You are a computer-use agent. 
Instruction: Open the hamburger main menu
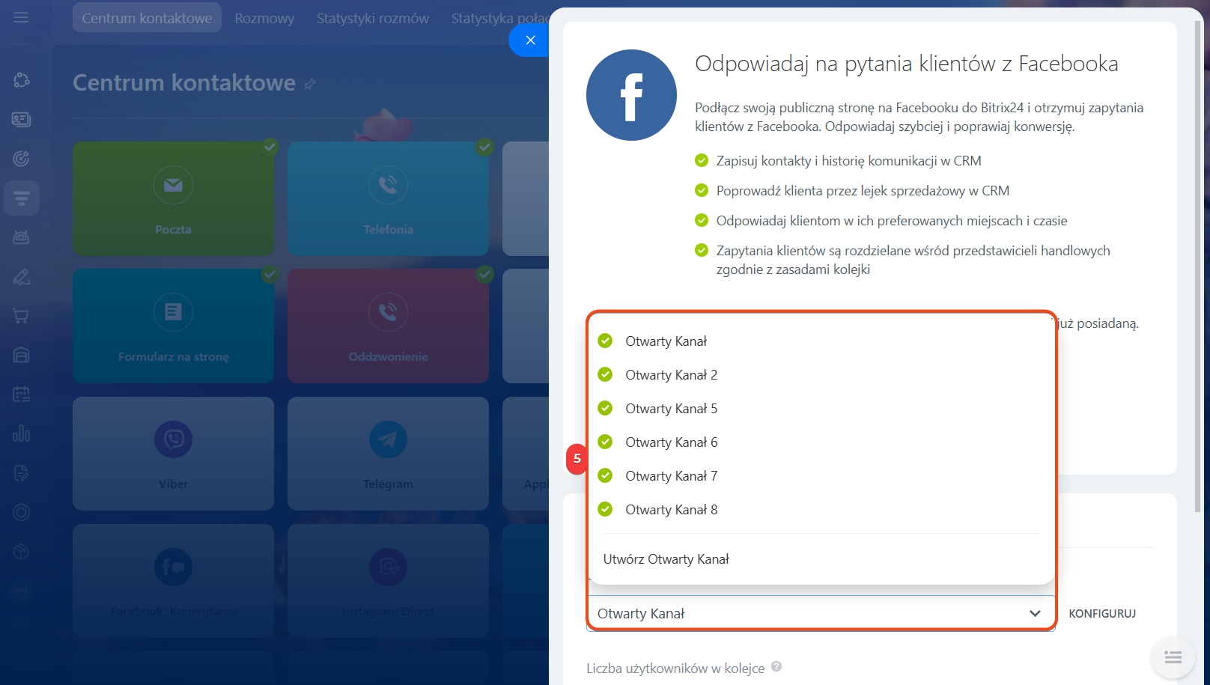21,16
